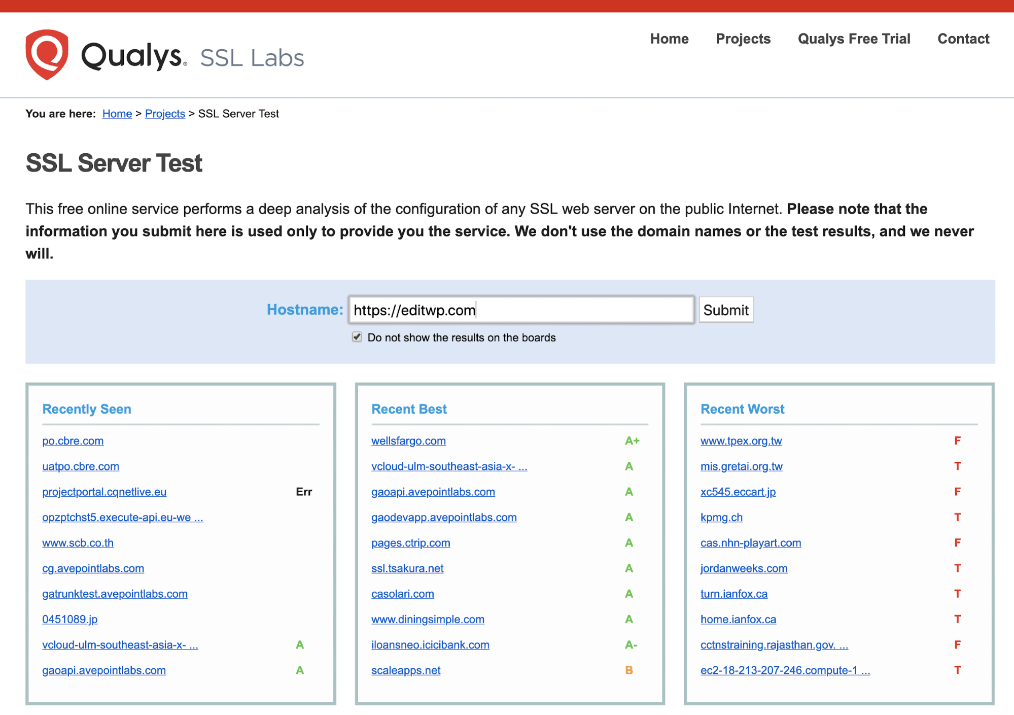The width and height of the screenshot is (1014, 715).
Task: View the www.scb.co.th results in Recently Seen
Action: tap(78, 542)
